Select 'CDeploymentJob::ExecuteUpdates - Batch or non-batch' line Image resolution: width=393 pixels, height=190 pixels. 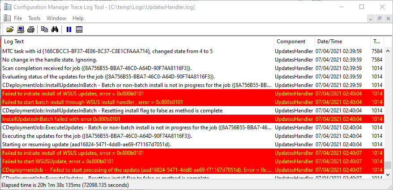pyautogui.click(x=192, y=128)
